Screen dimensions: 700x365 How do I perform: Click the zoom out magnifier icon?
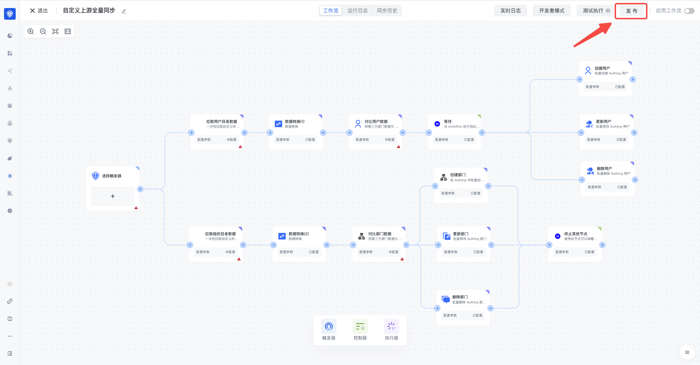(43, 31)
